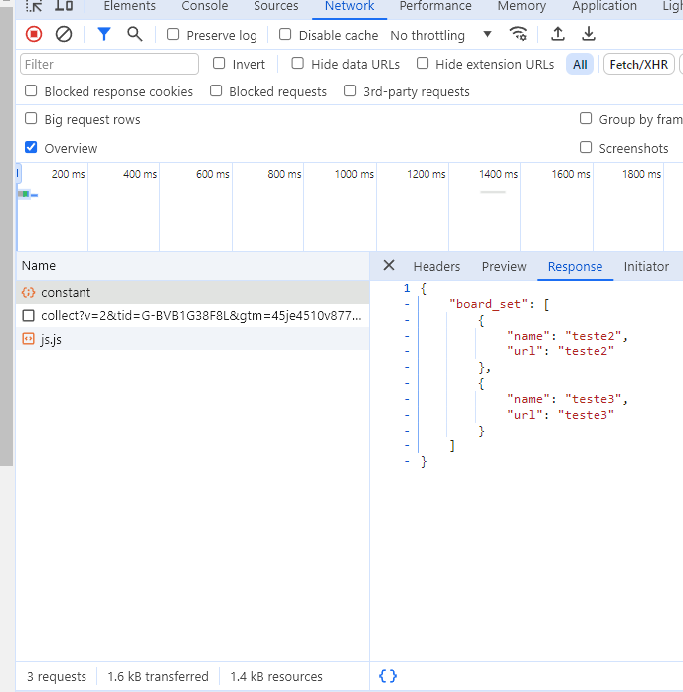This screenshot has height=692, width=683.
Task: Close the request details pane
Action: 389,265
